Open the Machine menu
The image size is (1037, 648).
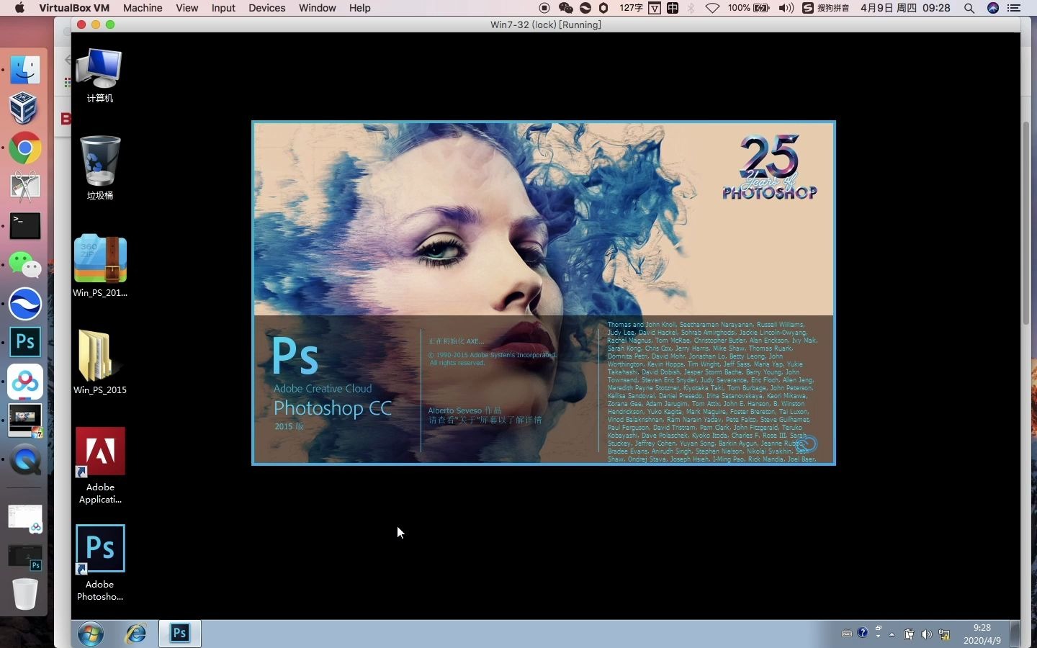pyautogui.click(x=143, y=8)
